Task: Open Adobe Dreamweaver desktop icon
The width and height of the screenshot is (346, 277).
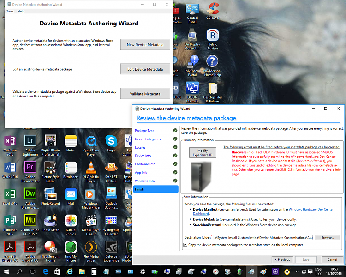Action: point(30,198)
